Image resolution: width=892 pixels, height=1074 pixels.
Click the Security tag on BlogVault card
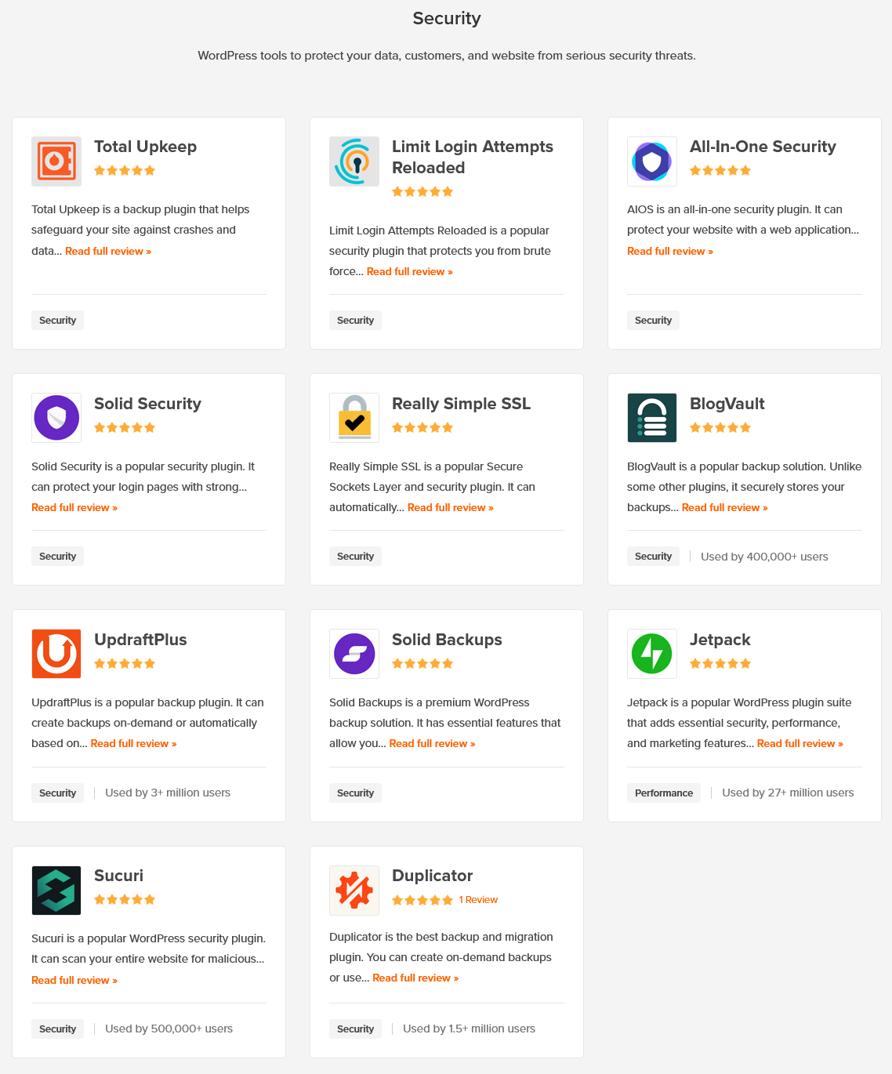click(653, 556)
